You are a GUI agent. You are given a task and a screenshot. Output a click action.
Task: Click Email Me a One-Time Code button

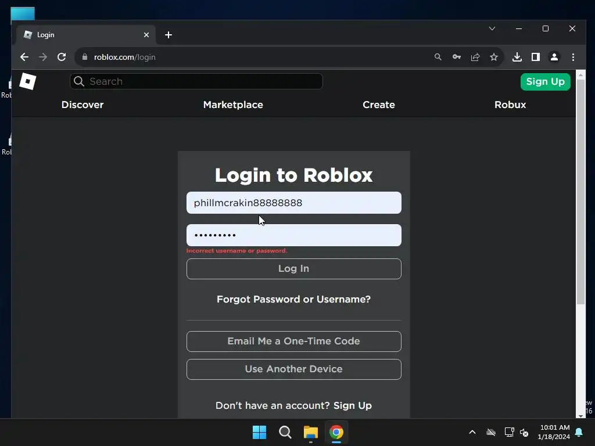pyautogui.click(x=293, y=341)
